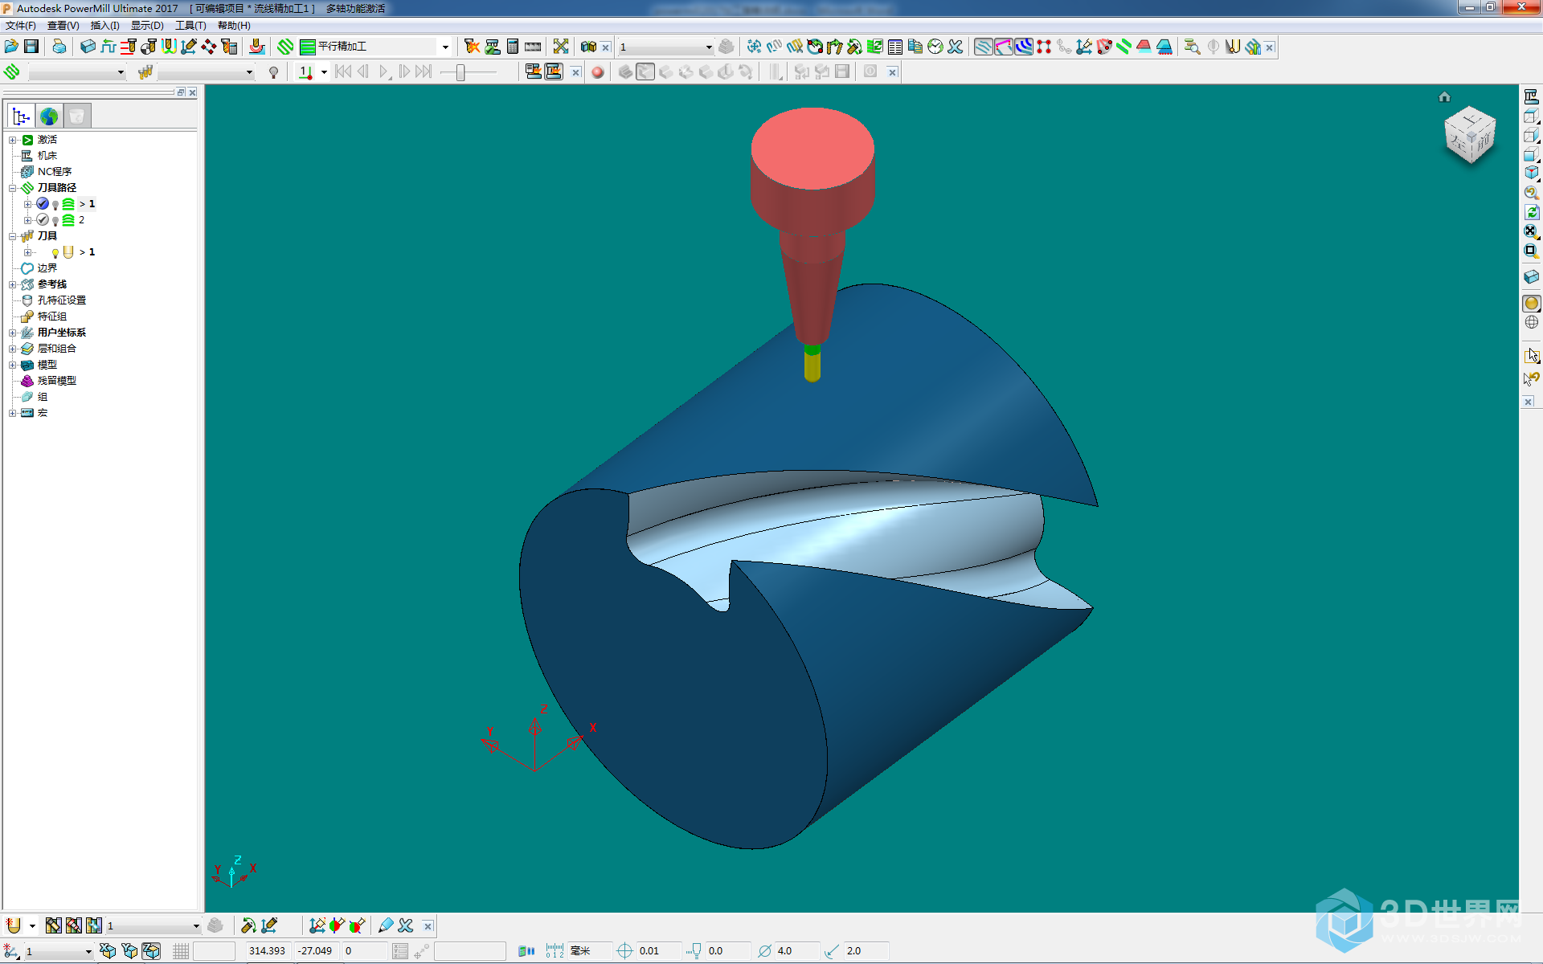Open simulation tool dropdown in second toolbar

[x=249, y=72]
